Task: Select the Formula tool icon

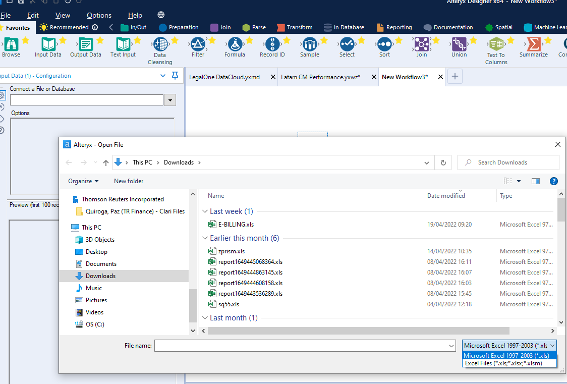Action: (234, 44)
